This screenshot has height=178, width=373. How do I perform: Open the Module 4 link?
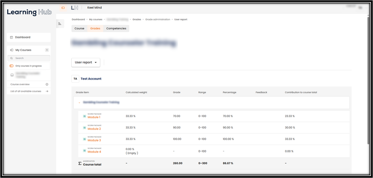[94, 152]
